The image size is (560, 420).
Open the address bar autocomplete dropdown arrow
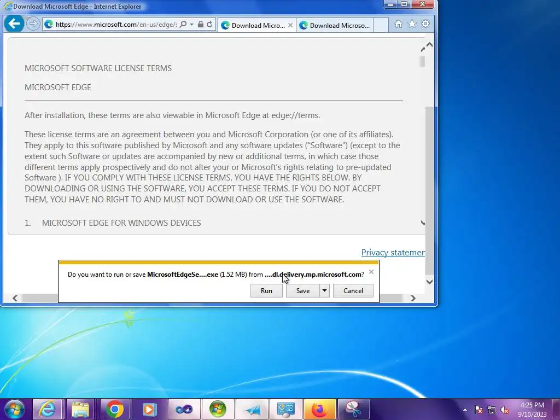click(x=192, y=24)
